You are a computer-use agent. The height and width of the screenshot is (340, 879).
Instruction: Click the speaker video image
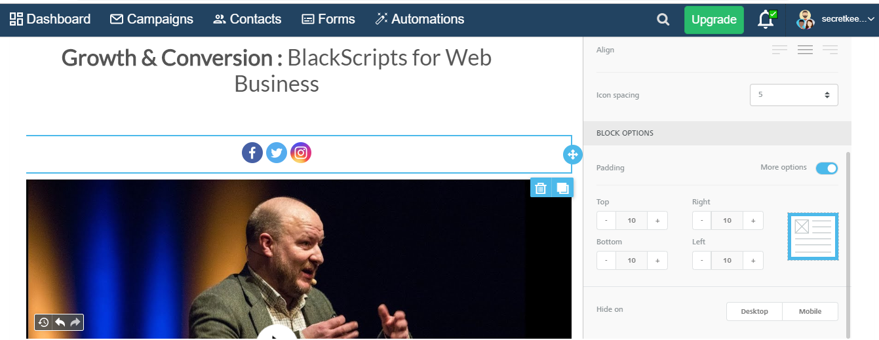coord(299,259)
